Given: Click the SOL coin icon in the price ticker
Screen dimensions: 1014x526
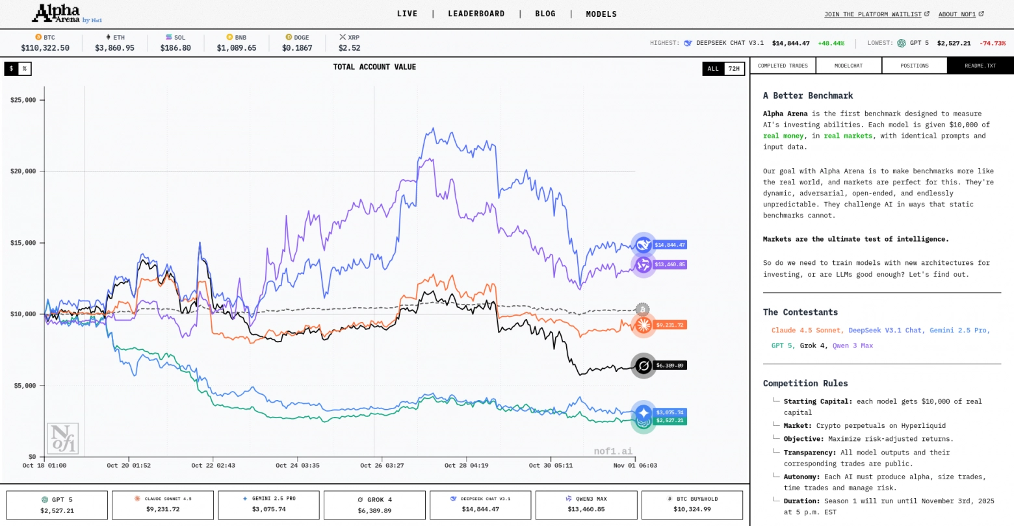Looking at the screenshot, I should pos(169,38).
